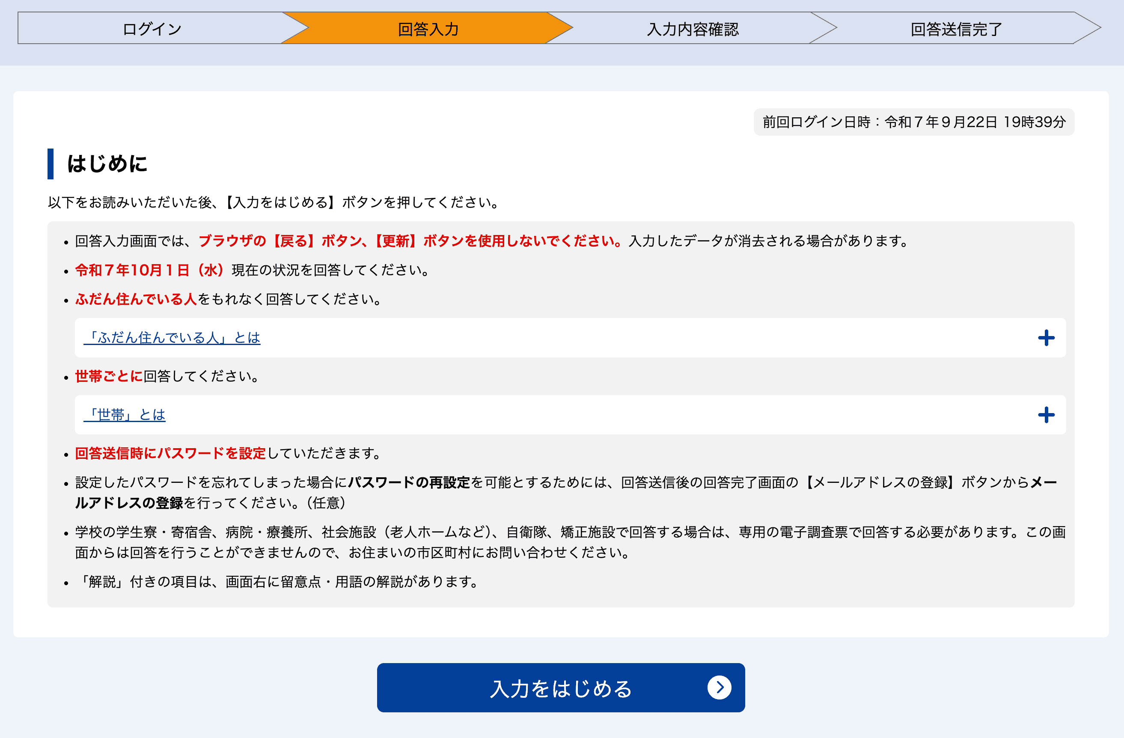Select the 回答送信完了 step

click(956, 29)
